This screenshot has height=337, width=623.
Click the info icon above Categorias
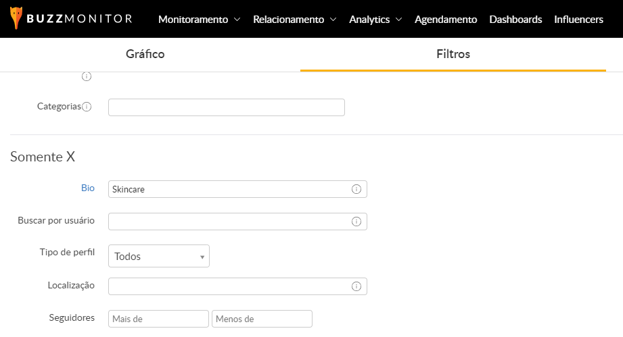tap(87, 76)
